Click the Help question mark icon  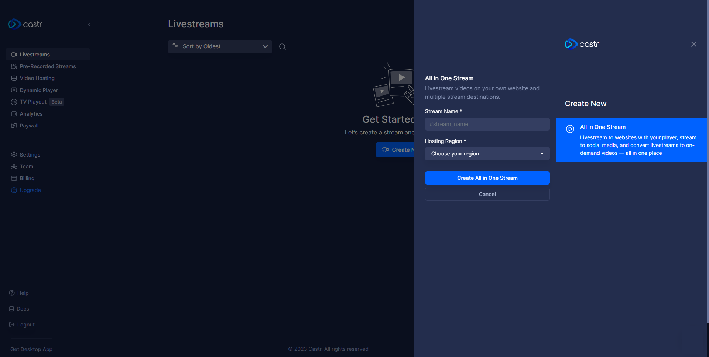(12, 293)
